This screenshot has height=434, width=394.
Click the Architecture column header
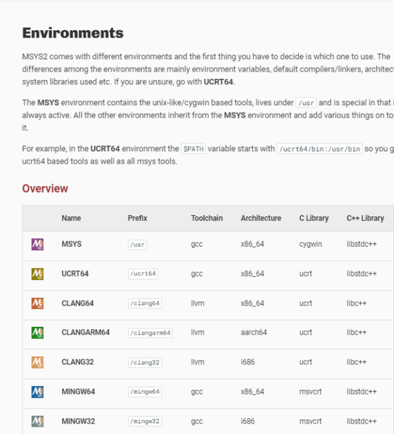coord(261,218)
